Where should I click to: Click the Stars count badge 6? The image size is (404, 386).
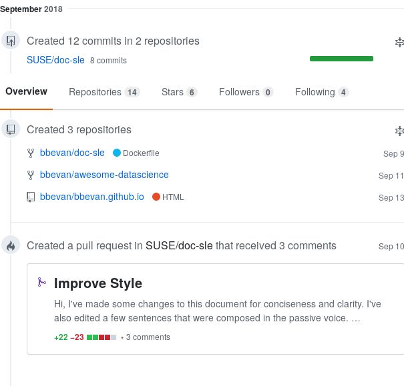tap(192, 92)
